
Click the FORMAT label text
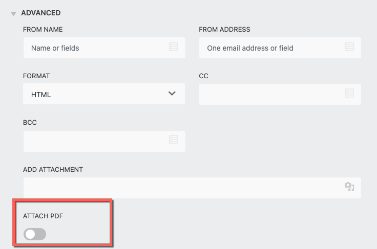pyautogui.click(x=36, y=76)
